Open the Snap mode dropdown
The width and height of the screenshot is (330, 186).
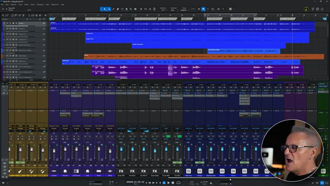point(184,9)
